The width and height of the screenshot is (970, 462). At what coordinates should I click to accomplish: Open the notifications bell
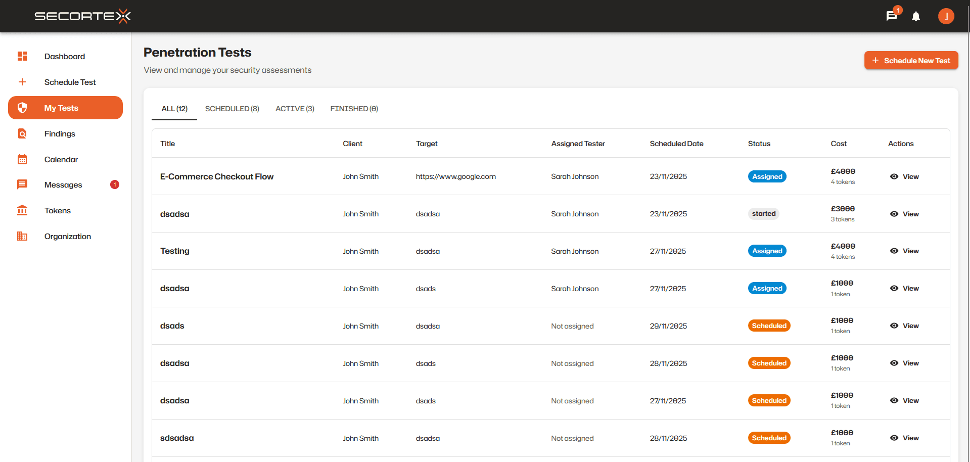click(x=915, y=16)
